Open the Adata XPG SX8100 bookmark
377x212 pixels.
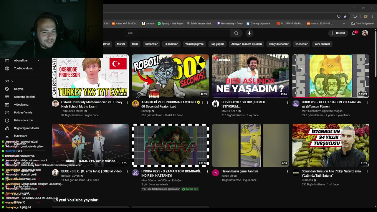(x=125, y=24)
